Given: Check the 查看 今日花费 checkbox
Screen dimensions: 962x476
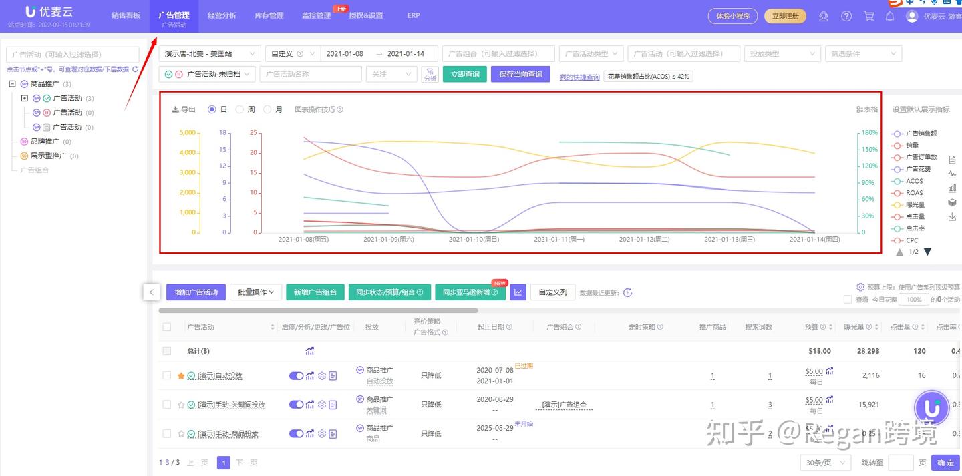Looking at the screenshot, I should [848, 300].
